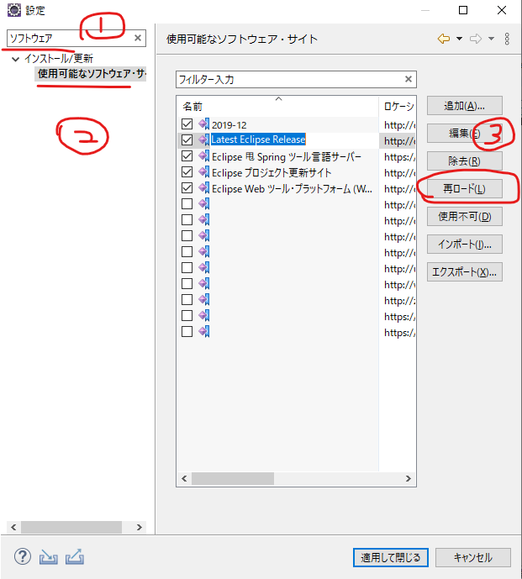Screen dimensions: 522x579
Task: Uncheck the 2019-12 site checkbox
Action: pyautogui.click(x=187, y=124)
